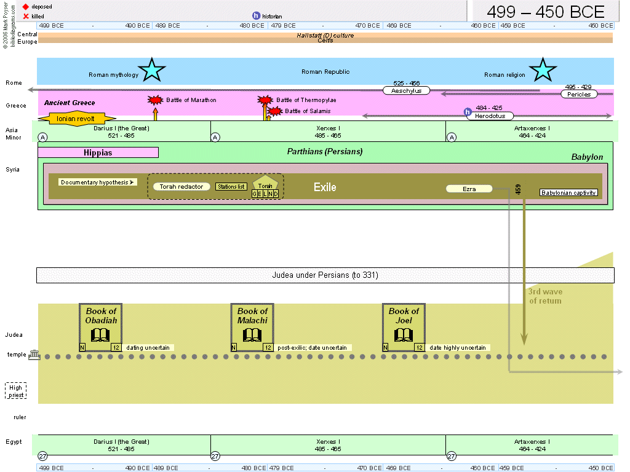Open the Book of Malachi book icon
630x472 pixels.
pyautogui.click(x=252, y=335)
